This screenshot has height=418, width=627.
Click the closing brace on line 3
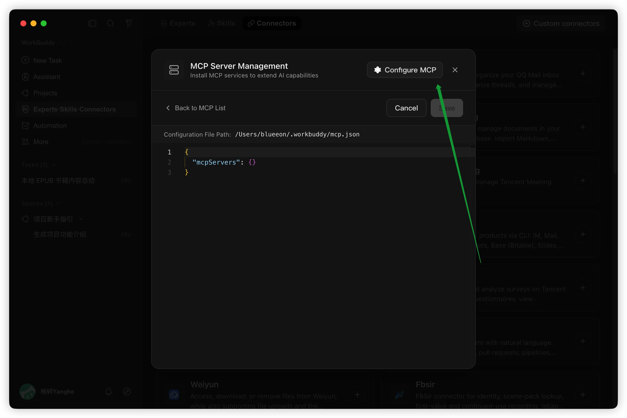coord(187,172)
